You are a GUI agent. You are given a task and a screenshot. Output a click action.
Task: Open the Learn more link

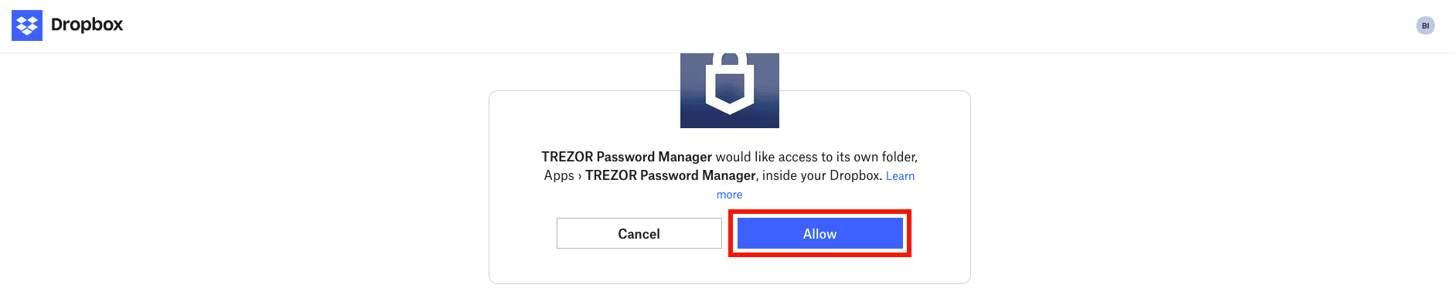[x=900, y=176]
